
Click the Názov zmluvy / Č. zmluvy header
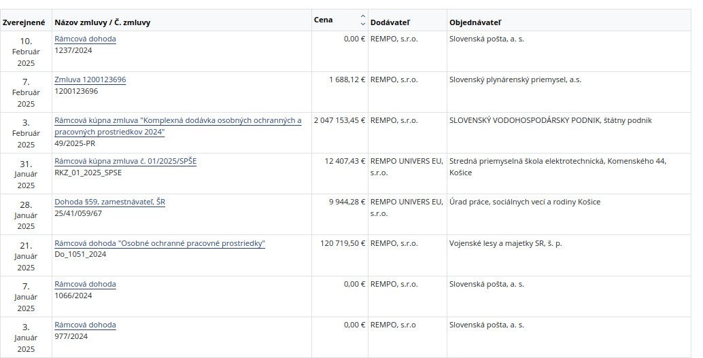(103, 22)
